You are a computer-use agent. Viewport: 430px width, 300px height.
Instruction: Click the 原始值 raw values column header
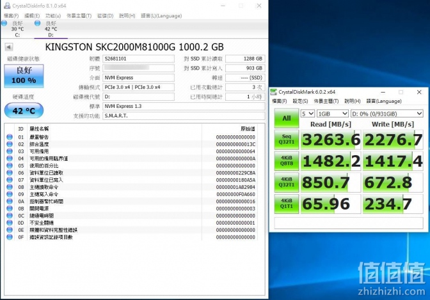pyautogui.click(x=248, y=129)
